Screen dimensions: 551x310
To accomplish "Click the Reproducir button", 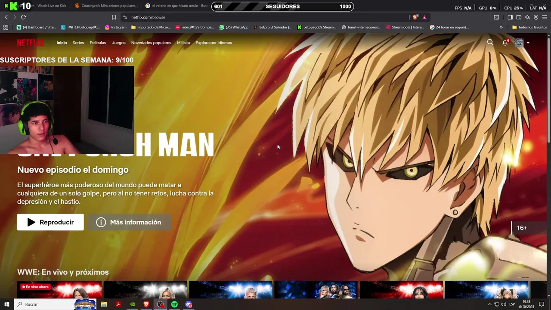I will pos(50,222).
